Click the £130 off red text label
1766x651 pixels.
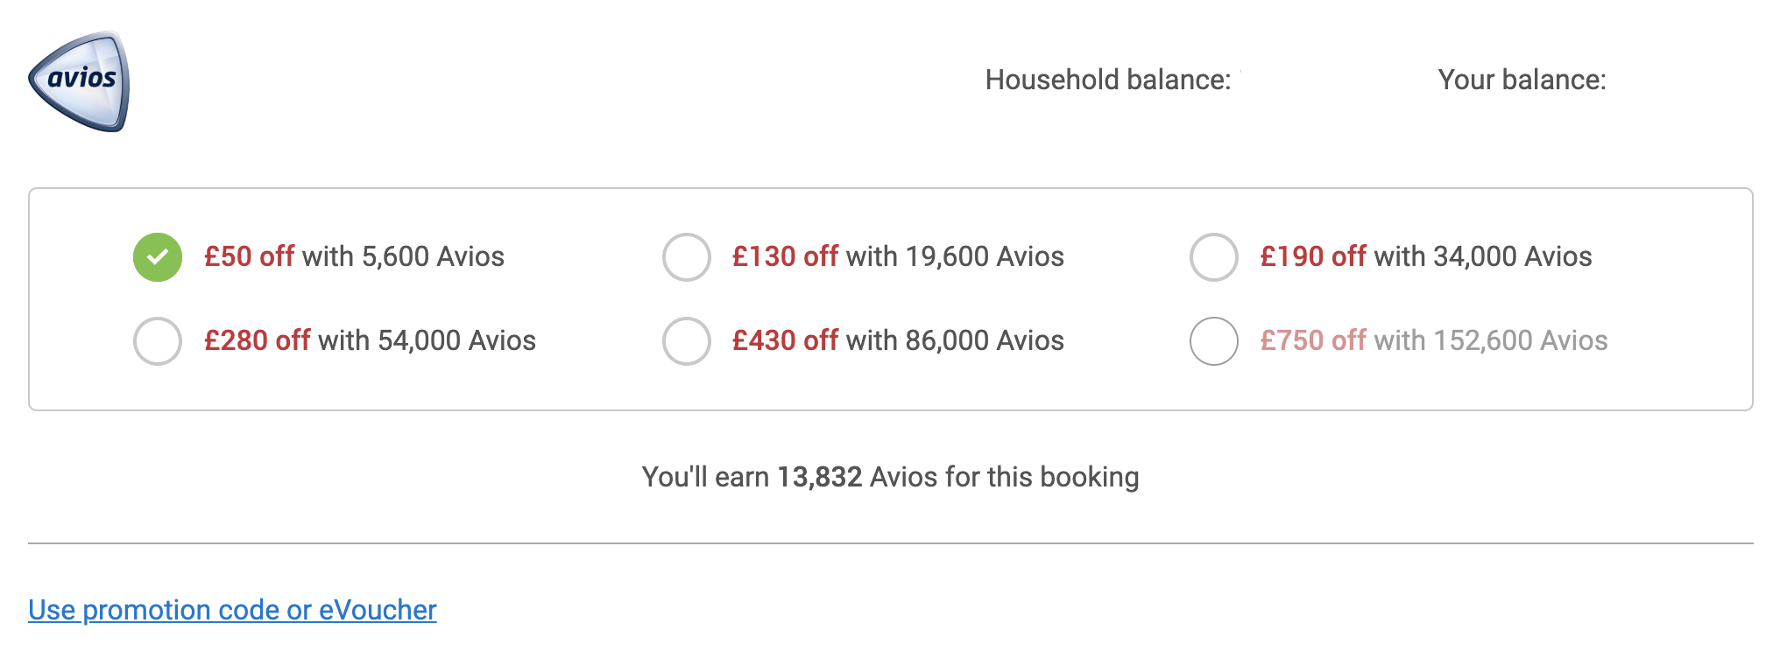(x=786, y=256)
